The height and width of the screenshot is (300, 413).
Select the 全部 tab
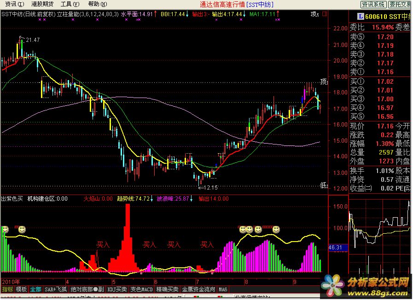point(35,289)
